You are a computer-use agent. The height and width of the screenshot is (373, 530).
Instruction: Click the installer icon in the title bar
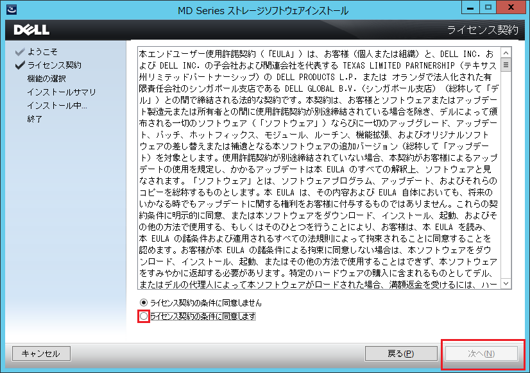click(12, 9)
